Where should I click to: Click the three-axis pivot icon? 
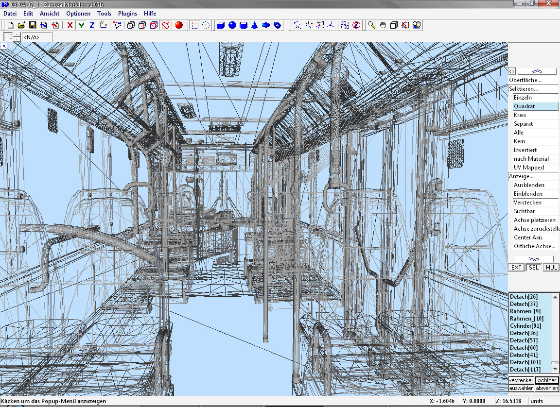332,25
